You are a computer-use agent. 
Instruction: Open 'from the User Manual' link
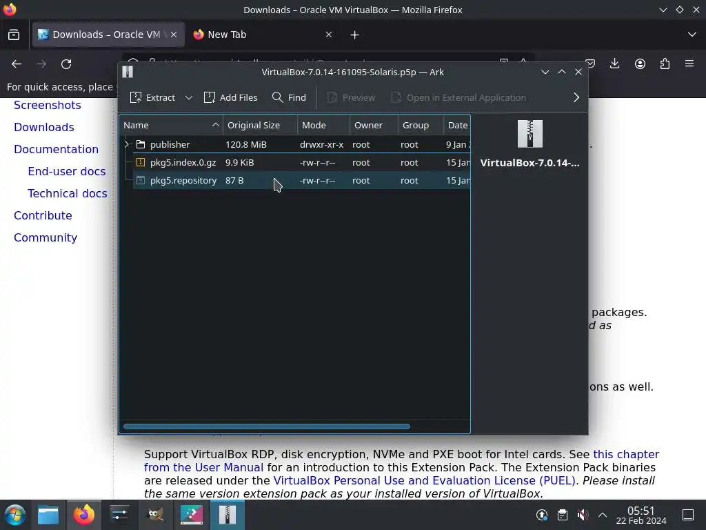[203, 467]
